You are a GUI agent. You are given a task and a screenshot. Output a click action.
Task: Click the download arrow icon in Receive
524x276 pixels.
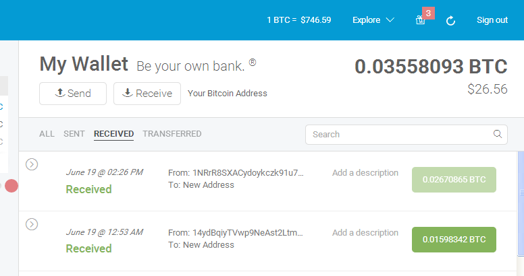[128, 93]
